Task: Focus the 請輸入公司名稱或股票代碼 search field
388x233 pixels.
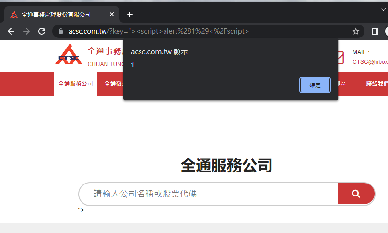Action: tap(208, 194)
